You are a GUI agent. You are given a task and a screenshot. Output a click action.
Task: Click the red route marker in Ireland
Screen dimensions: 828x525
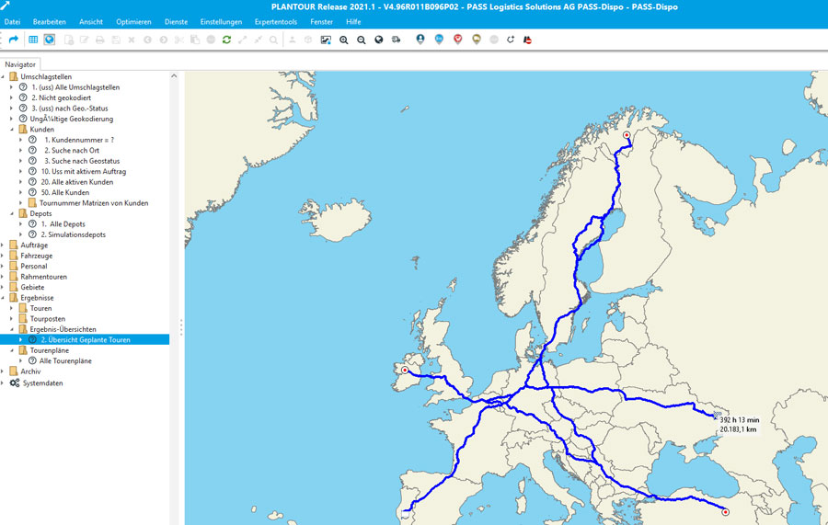coord(405,371)
